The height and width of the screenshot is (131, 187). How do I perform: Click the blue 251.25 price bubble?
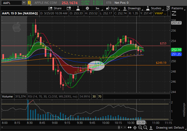(176, 54)
